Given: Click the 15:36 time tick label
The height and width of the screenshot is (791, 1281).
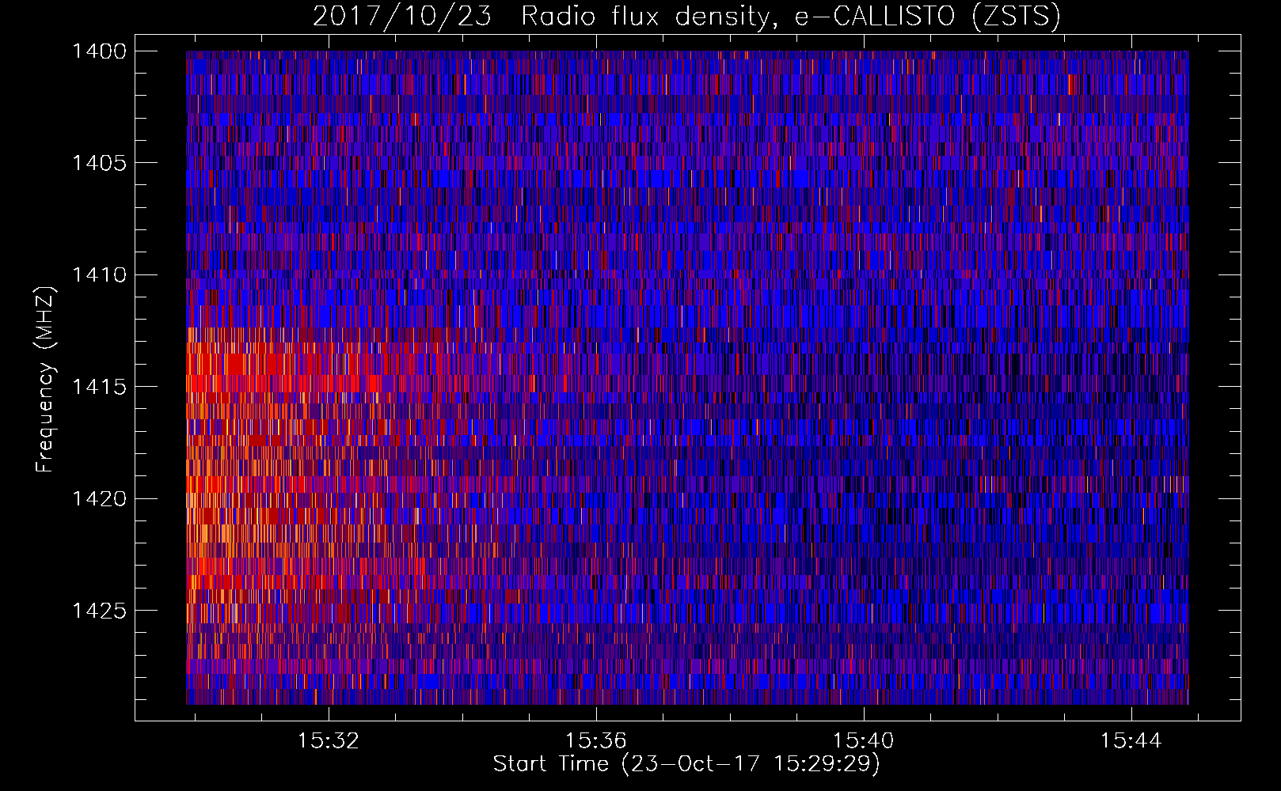Looking at the screenshot, I should click(596, 741).
